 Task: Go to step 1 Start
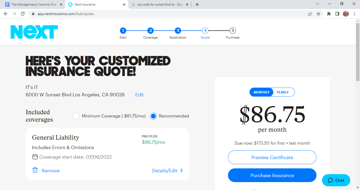coord(123,31)
